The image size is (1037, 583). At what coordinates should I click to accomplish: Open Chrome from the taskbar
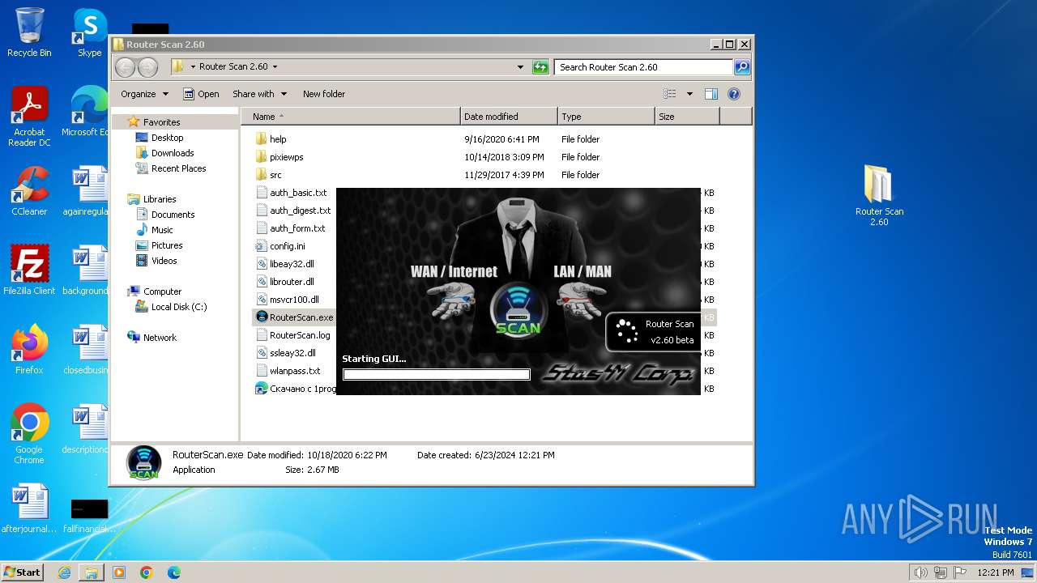pos(147,572)
